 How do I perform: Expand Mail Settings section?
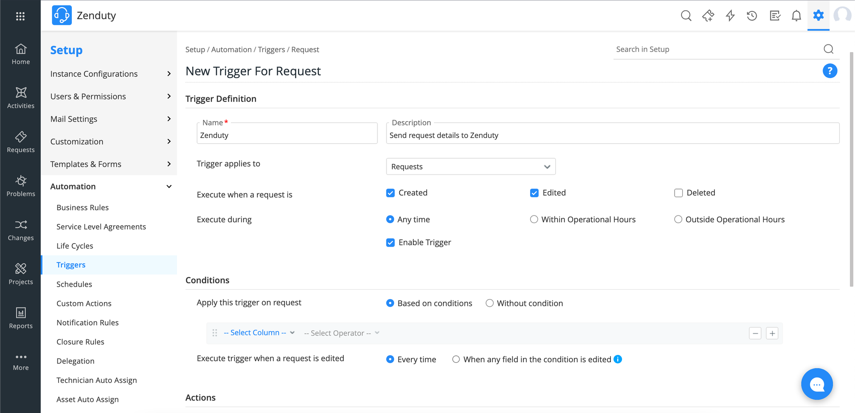110,119
